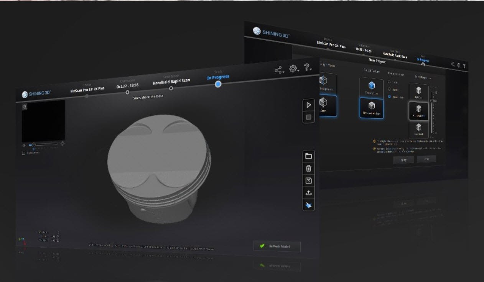
Task: Switch to the In Progress scan step in front window
Action: [218, 84]
